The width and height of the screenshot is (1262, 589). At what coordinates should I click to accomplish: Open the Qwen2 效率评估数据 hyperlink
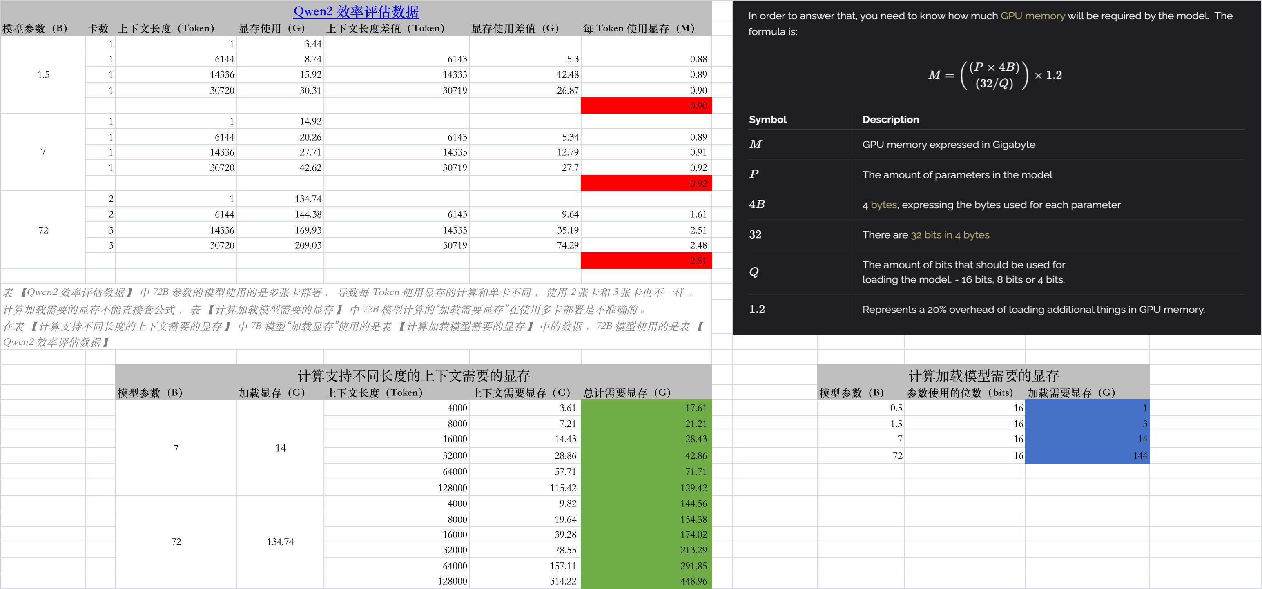(356, 11)
